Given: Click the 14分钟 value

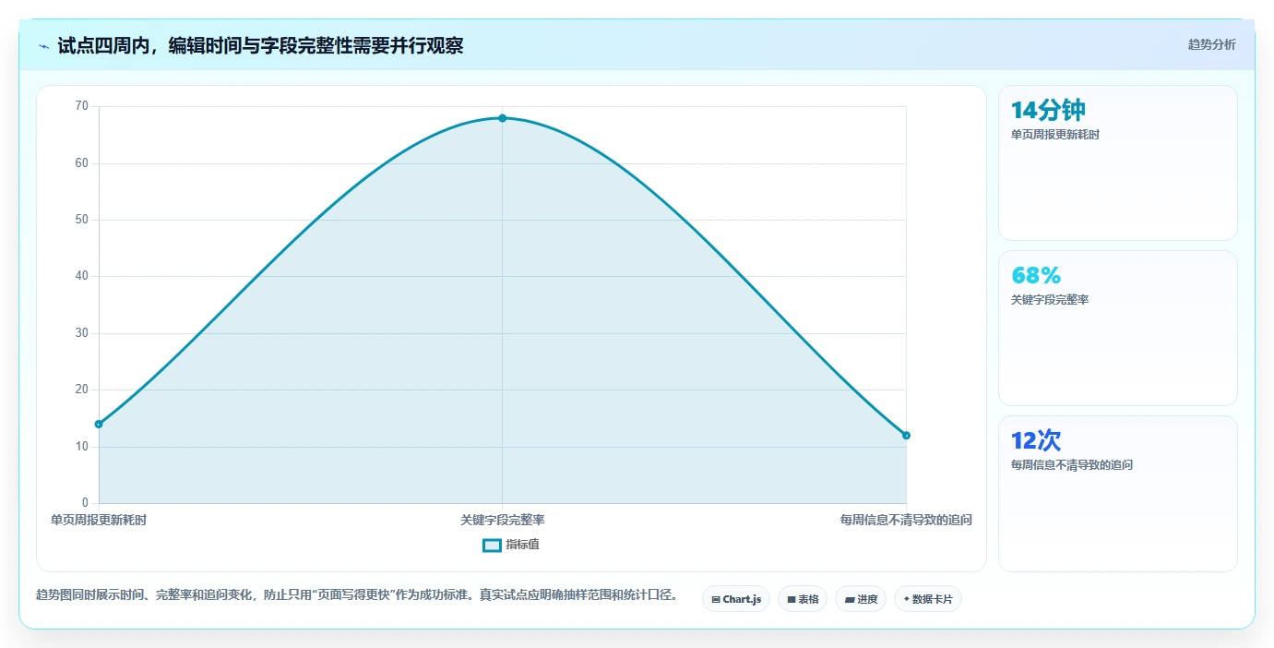Looking at the screenshot, I should (x=1048, y=111).
